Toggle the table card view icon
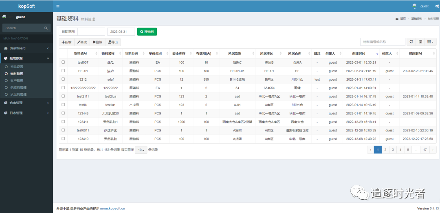Image resolution: width=440 pixels, height=213 pixels. (420, 42)
